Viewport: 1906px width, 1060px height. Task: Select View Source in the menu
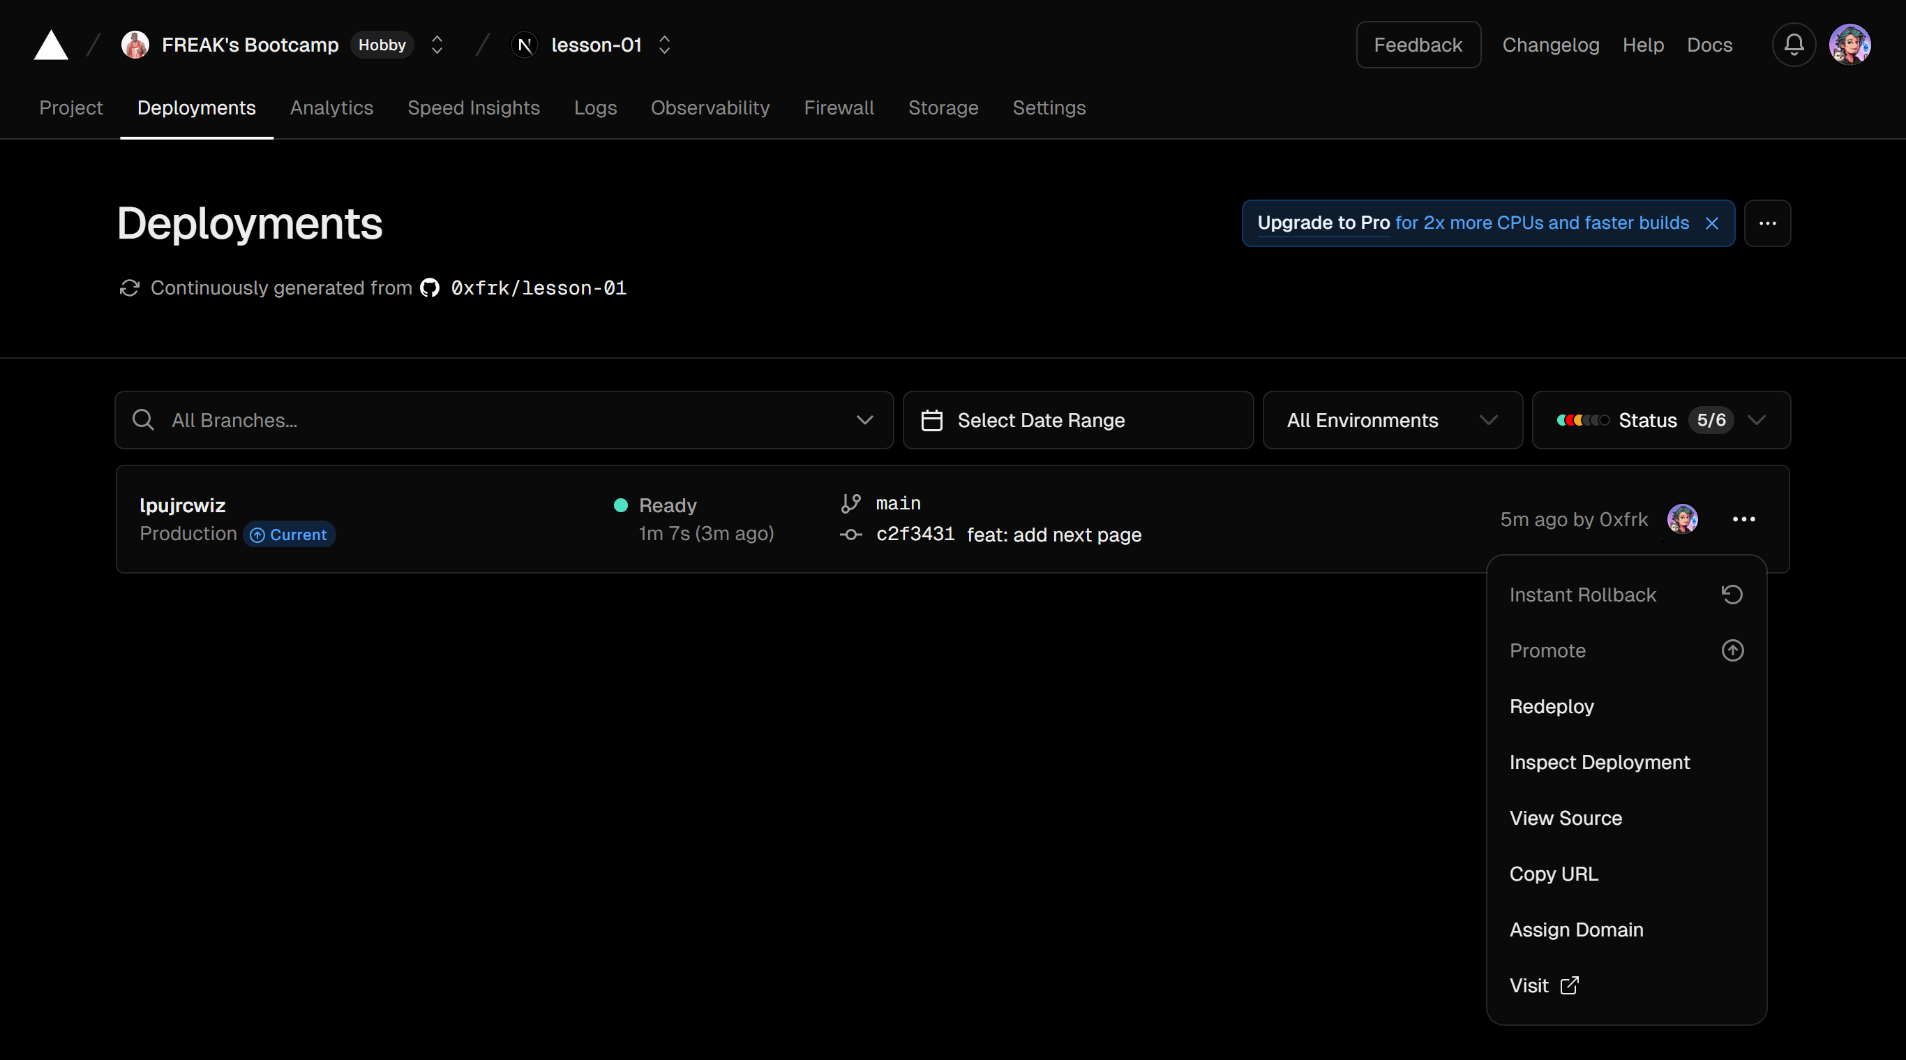tap(1626, 818)
